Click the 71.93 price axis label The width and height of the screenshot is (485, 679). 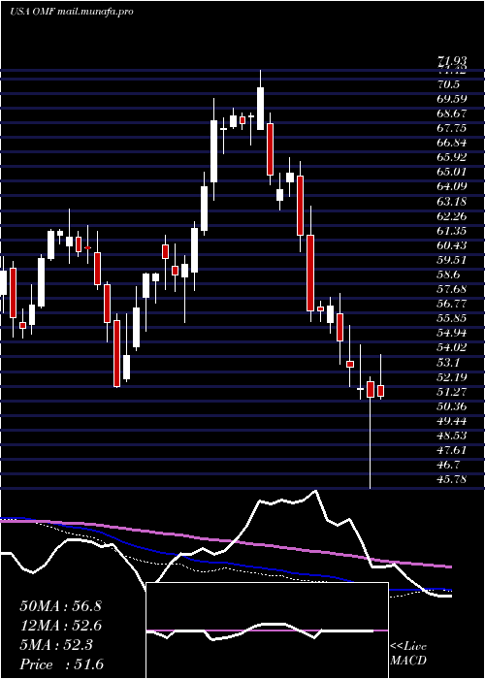453,62
